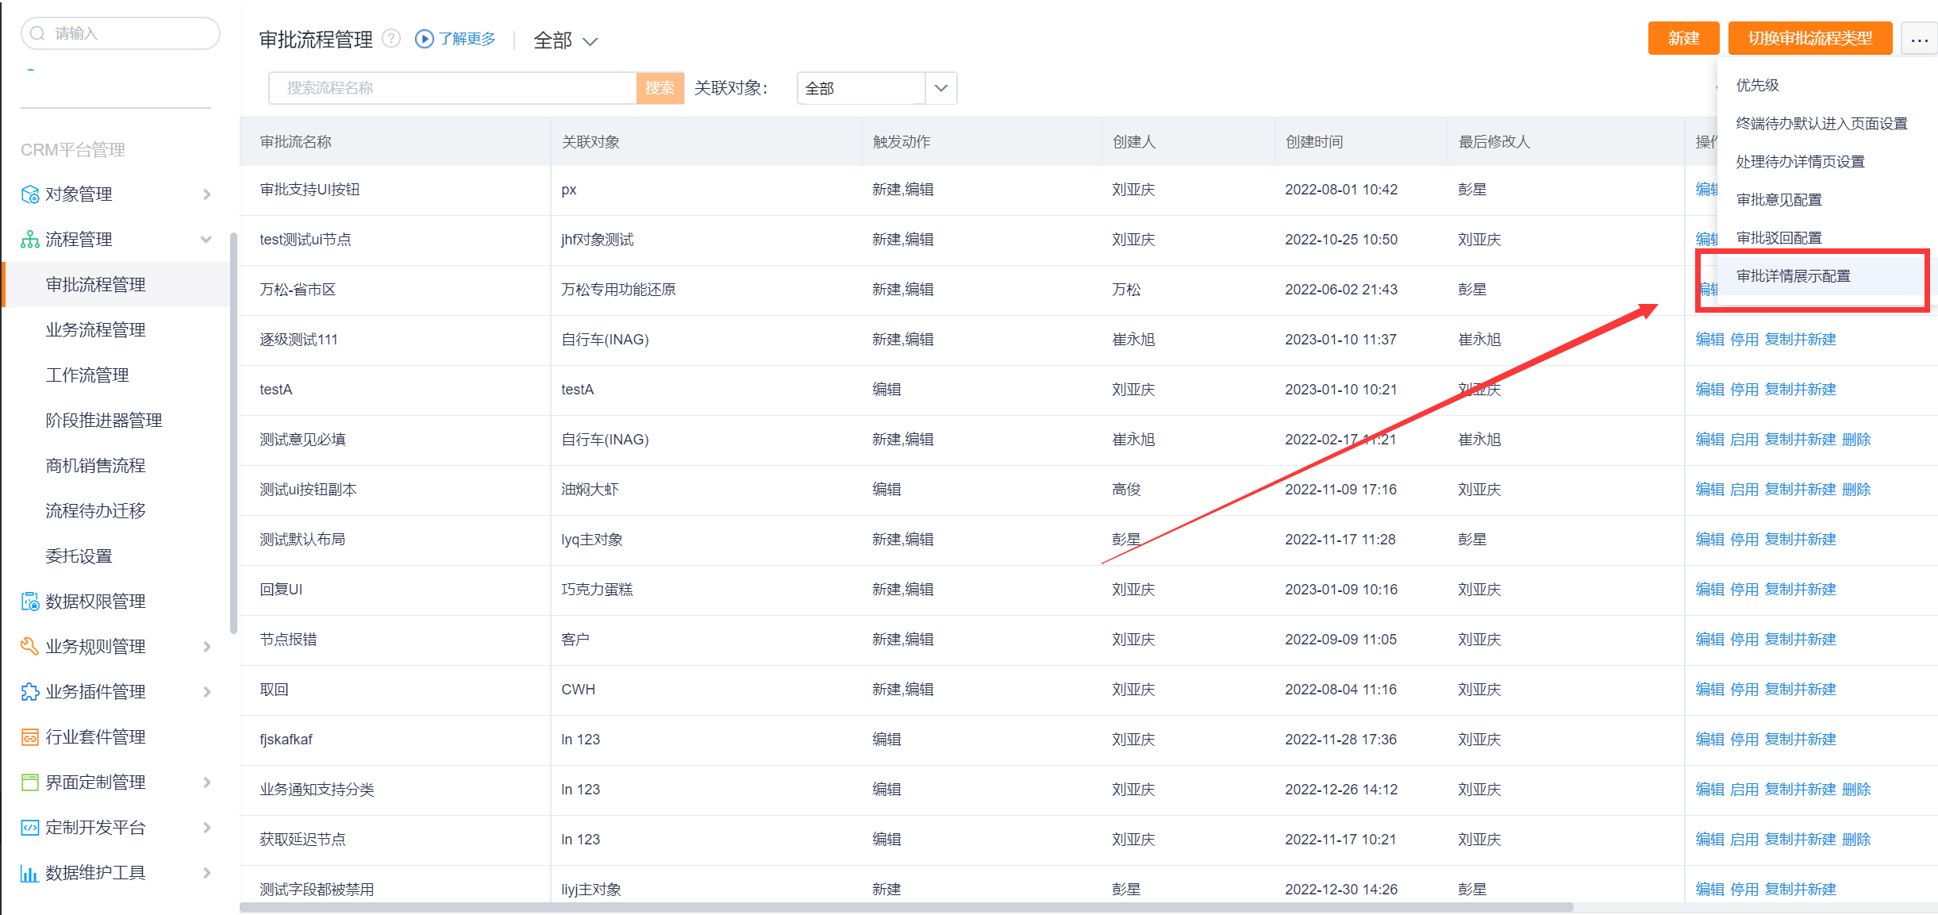Open 流程待办迁移 in the sidebar
The height and width of the screenshot is (915, 1938).
point(95,511)
